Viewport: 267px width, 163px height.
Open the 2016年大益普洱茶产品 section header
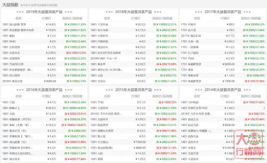[44, 90]
